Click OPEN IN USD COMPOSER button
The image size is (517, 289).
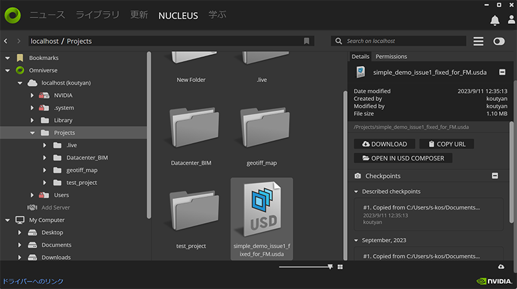pos(403,158)
